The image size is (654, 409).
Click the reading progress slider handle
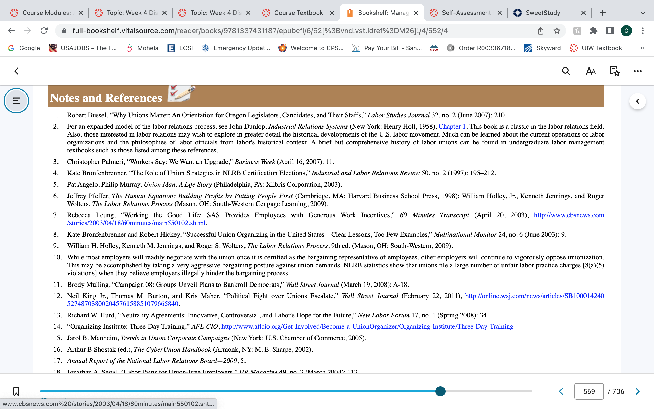tap(440, 391)
